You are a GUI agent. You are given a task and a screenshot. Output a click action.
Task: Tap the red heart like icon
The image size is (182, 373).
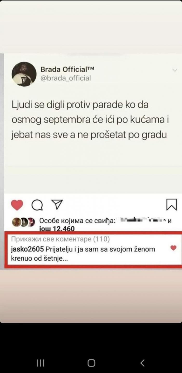click(17, 205)
